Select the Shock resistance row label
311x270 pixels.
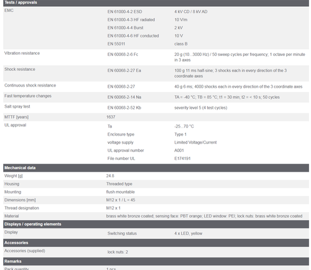coord(20,69)
